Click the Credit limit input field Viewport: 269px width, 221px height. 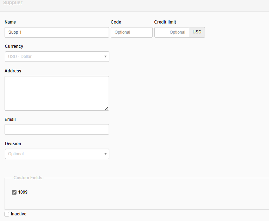pyautogui.click(x=172, y=32)
